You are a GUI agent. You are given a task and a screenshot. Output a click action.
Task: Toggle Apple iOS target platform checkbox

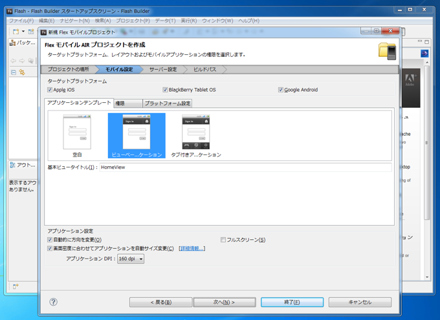pos(50,90)
